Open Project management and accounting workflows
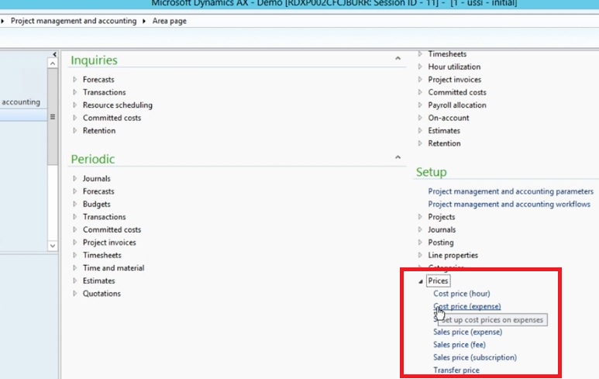Viewport: 599px width, 379px height. pyautogui.click(x=509, y=204)
